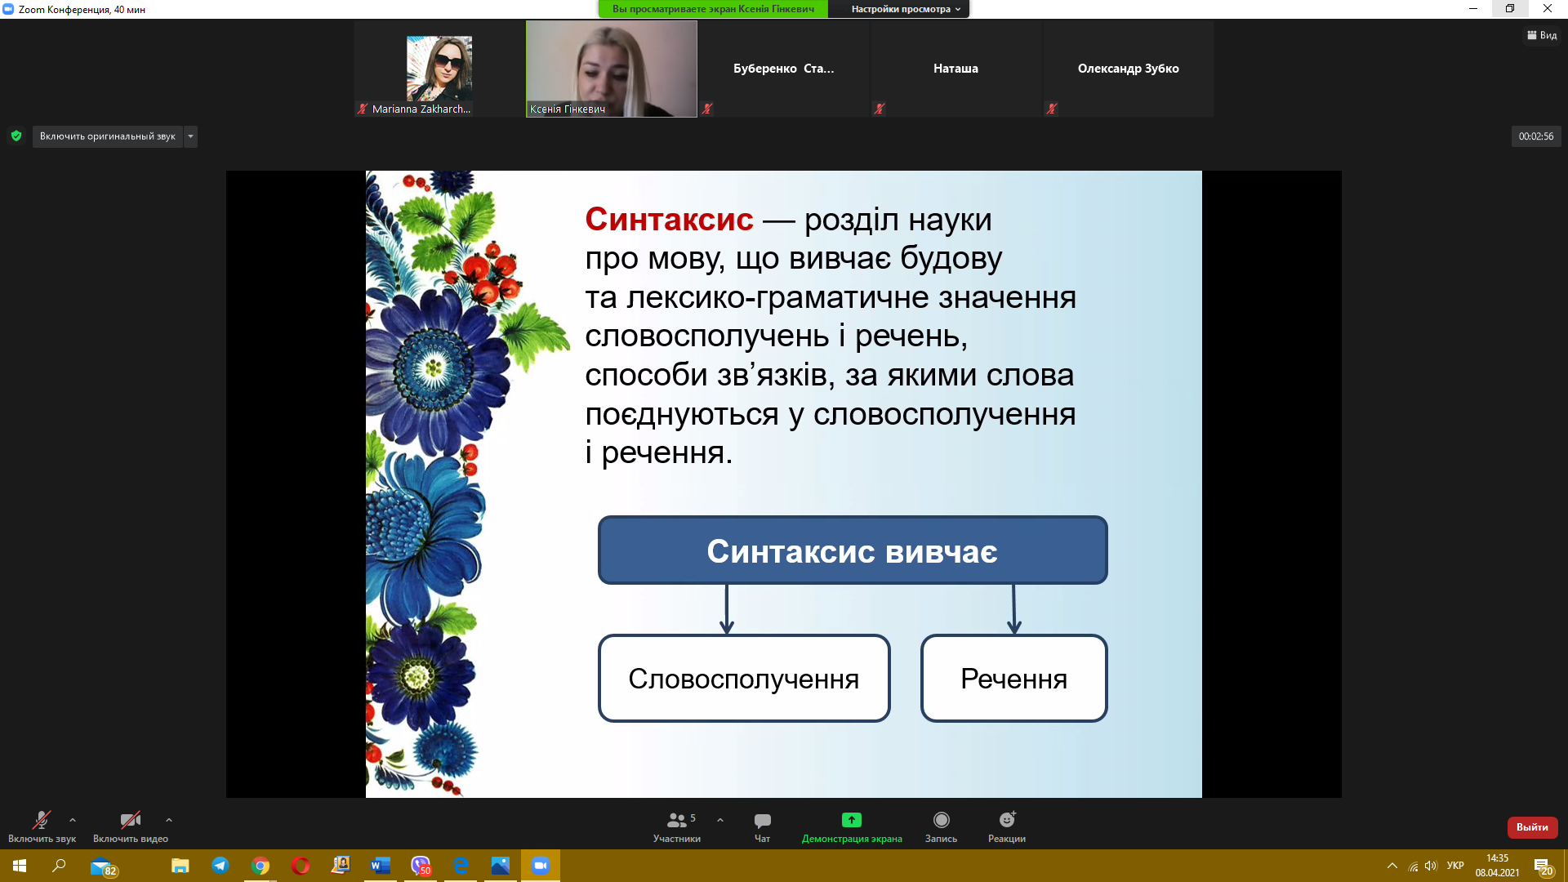Click the УКР language indicator in tray

[x=1454, y=866]
